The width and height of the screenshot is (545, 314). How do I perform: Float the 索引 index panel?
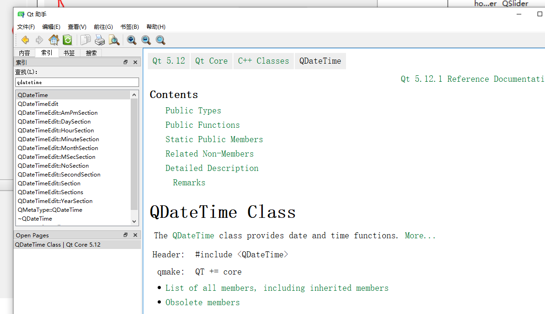tap(126, 62)
